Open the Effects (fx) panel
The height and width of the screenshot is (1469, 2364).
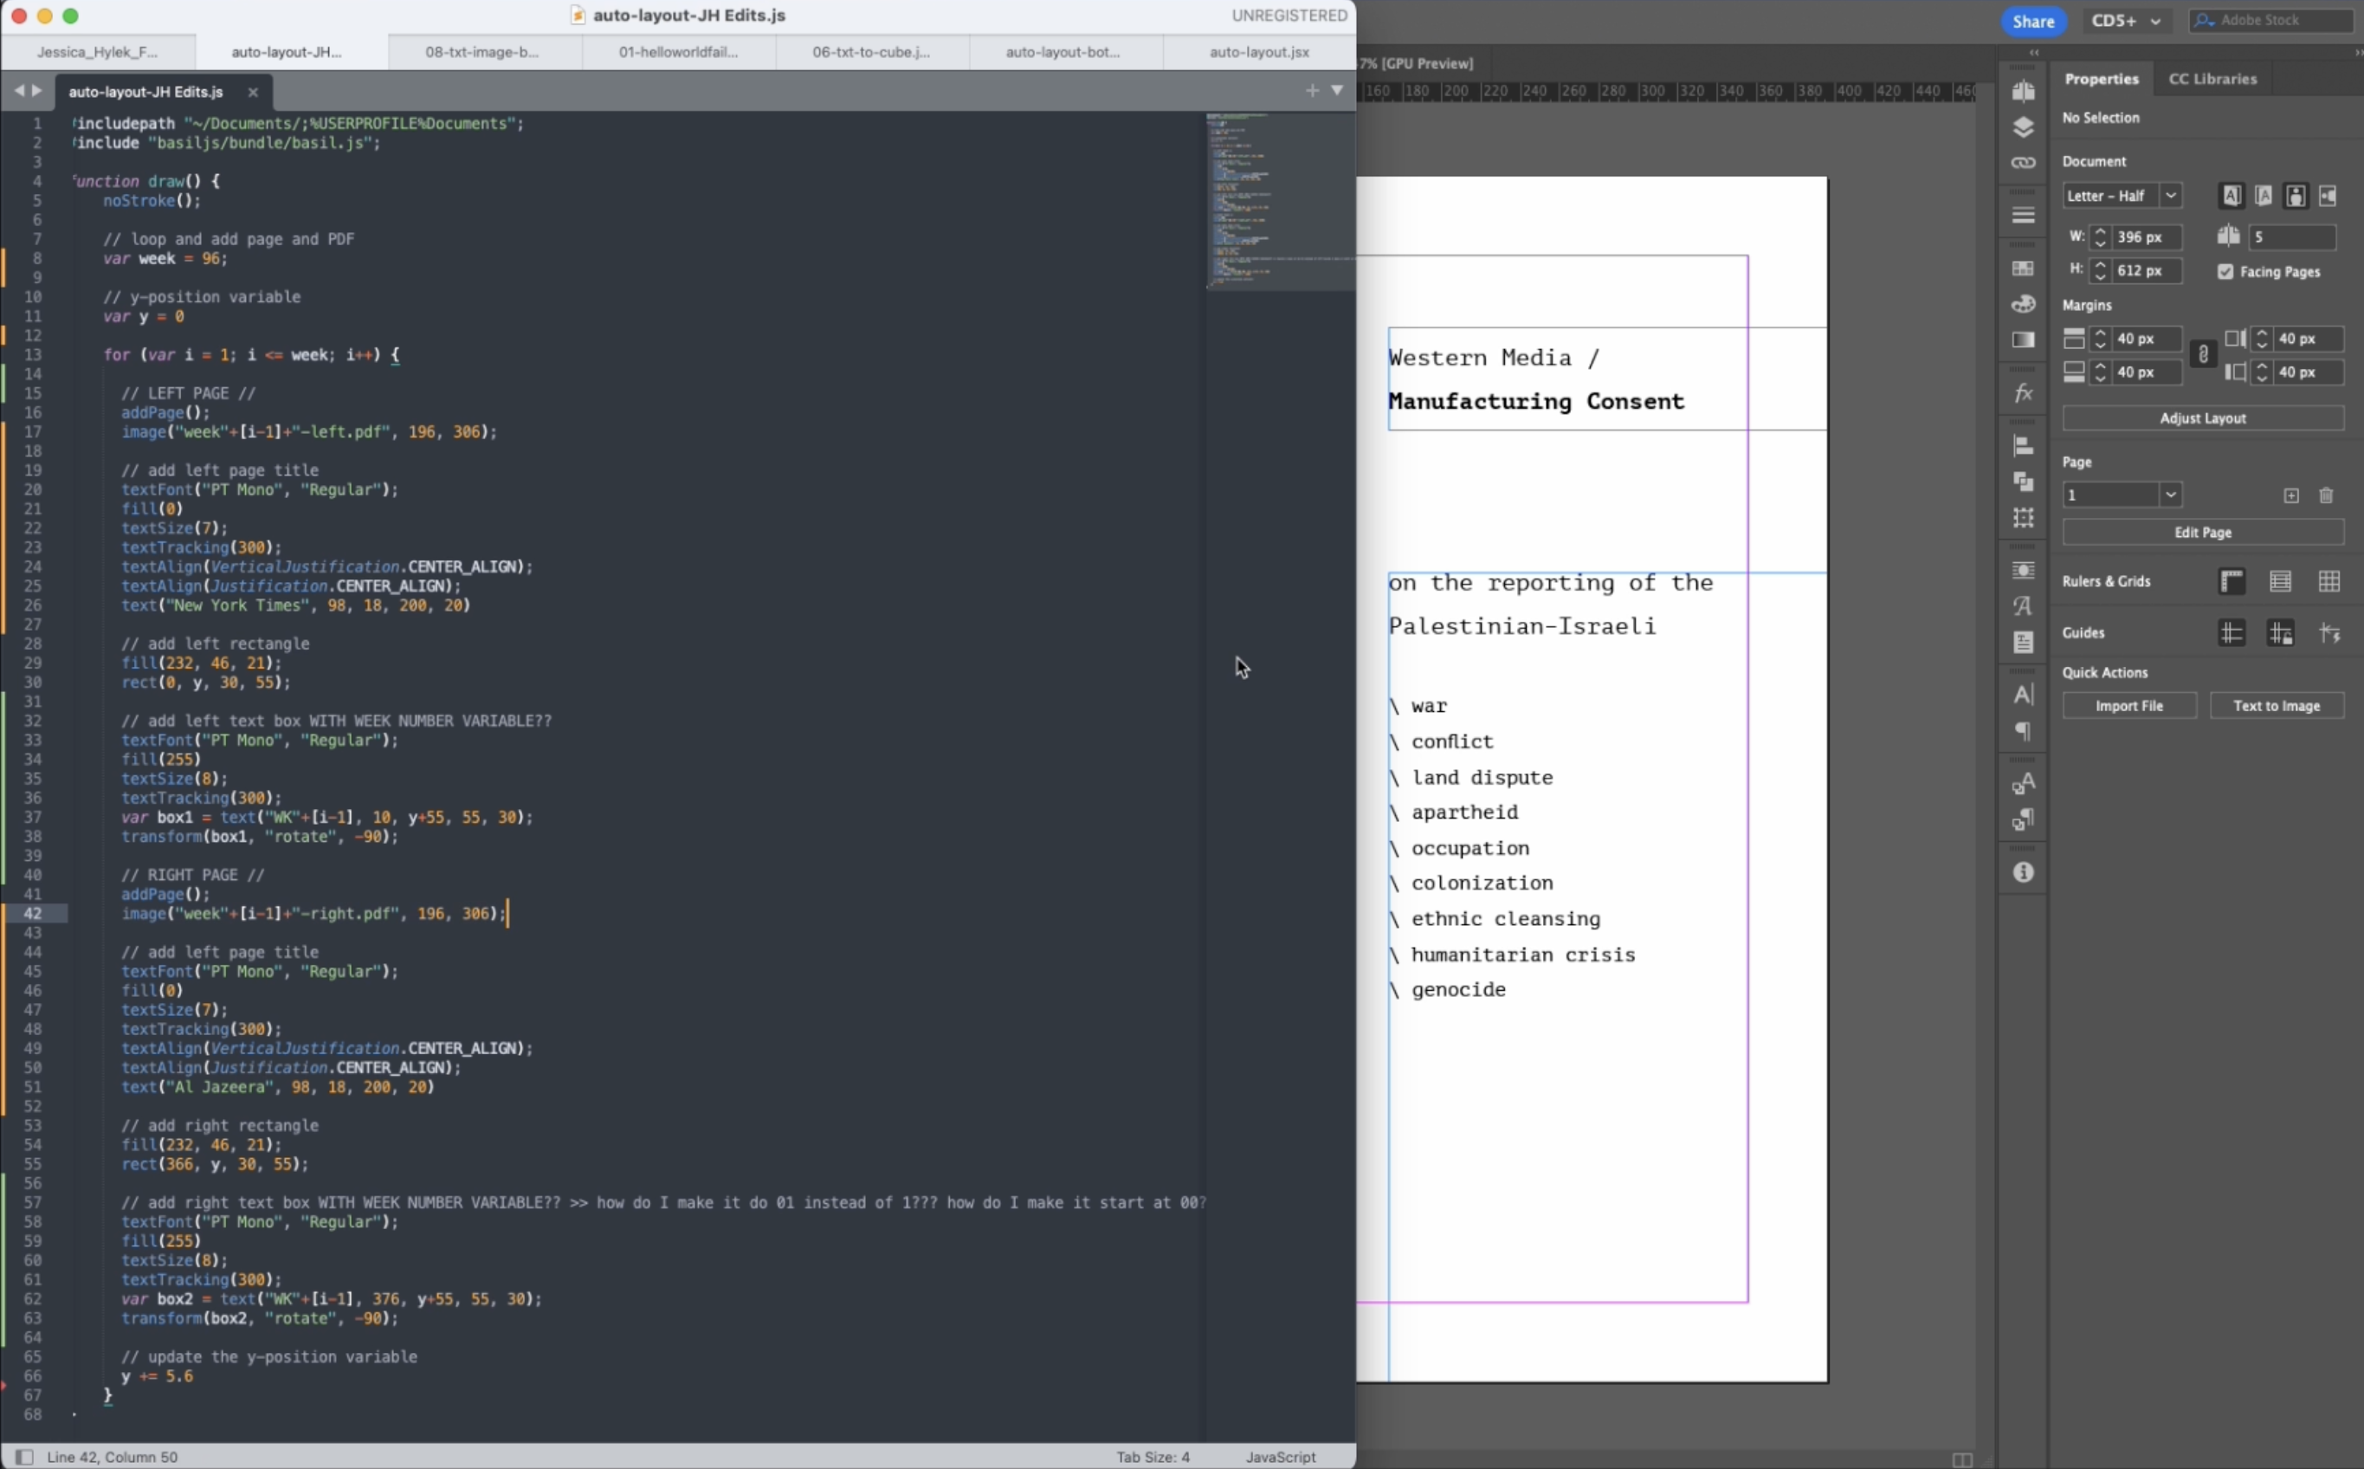(2023, 393)
